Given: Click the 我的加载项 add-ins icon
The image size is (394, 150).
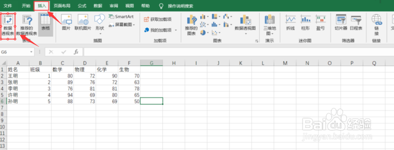Looking at the screenshot, I should point(147,30).
